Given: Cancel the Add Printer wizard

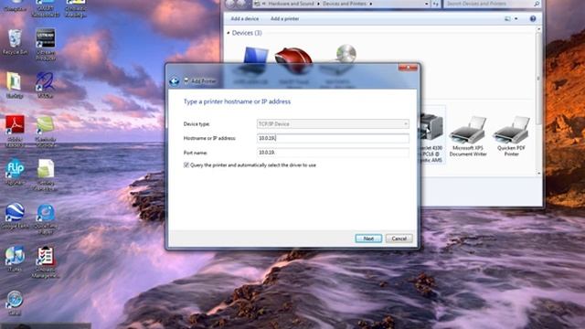Looking at the screenshot, I should tap(399, 239).
